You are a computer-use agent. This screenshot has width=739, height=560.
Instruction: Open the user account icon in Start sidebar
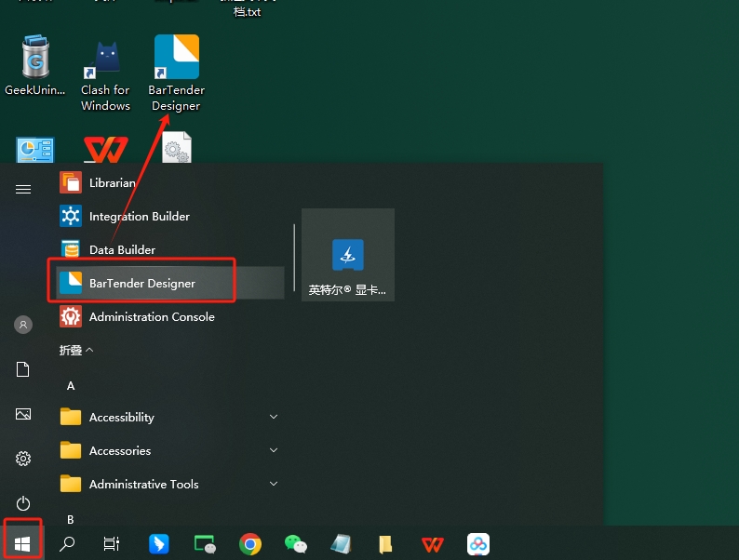pos(23,325)
